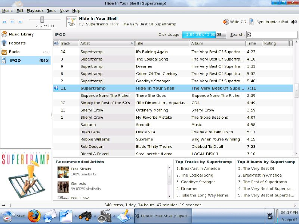The image size is (299, 224).
Task: Open the View menu
Action: tap(64, 11)
